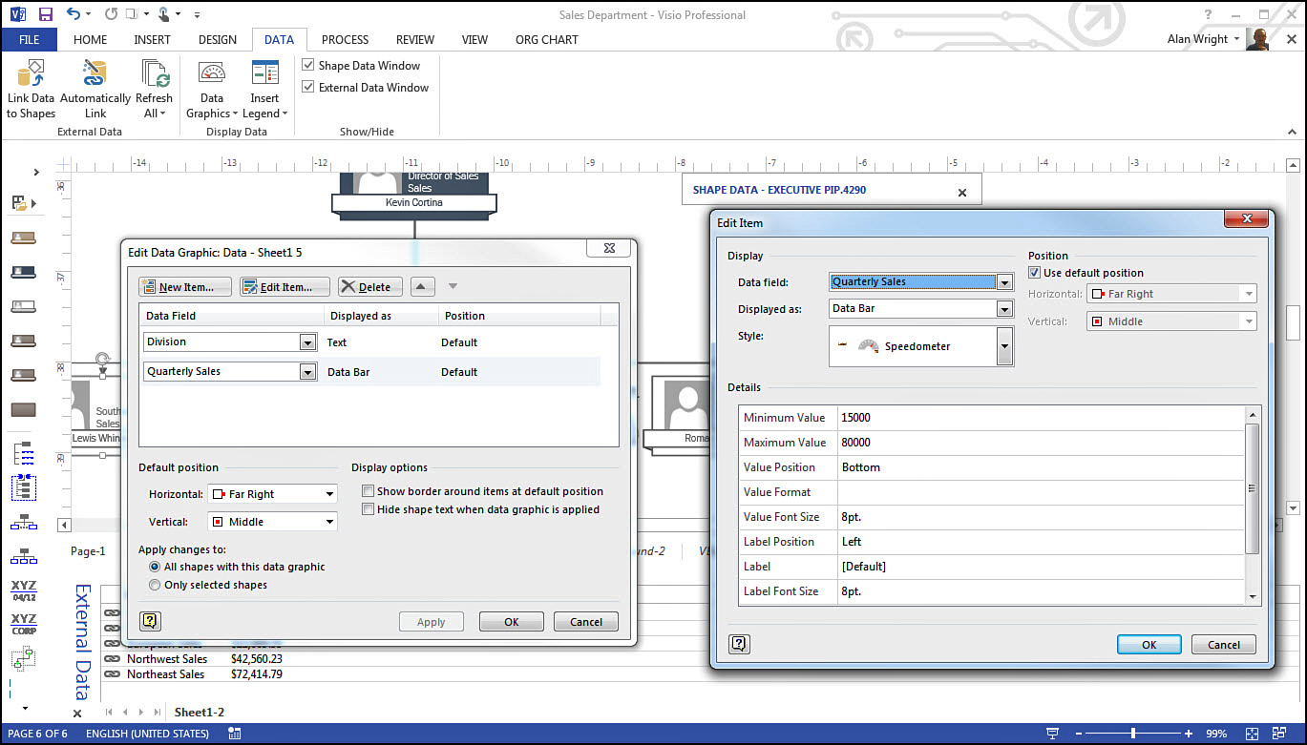Screen dimensions: 1307x745
Task: Select the XYZ 04/12 title/date shape
Action: point(24,590)
